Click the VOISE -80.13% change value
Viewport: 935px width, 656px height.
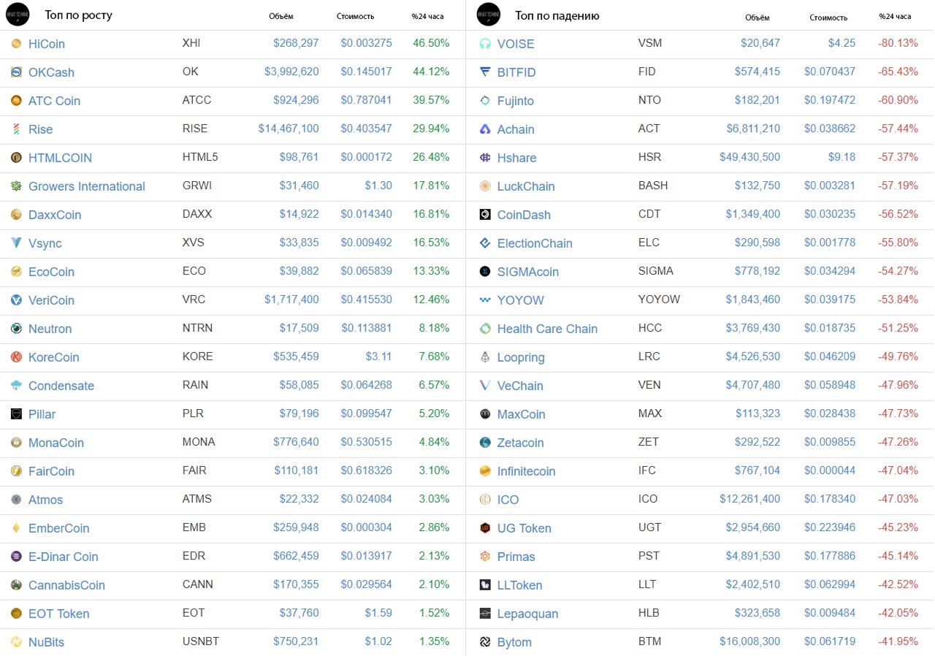point(898,43)
